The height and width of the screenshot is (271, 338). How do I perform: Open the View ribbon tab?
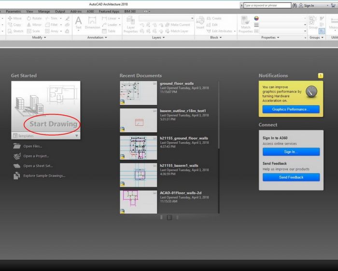click(x=29, y=11)
